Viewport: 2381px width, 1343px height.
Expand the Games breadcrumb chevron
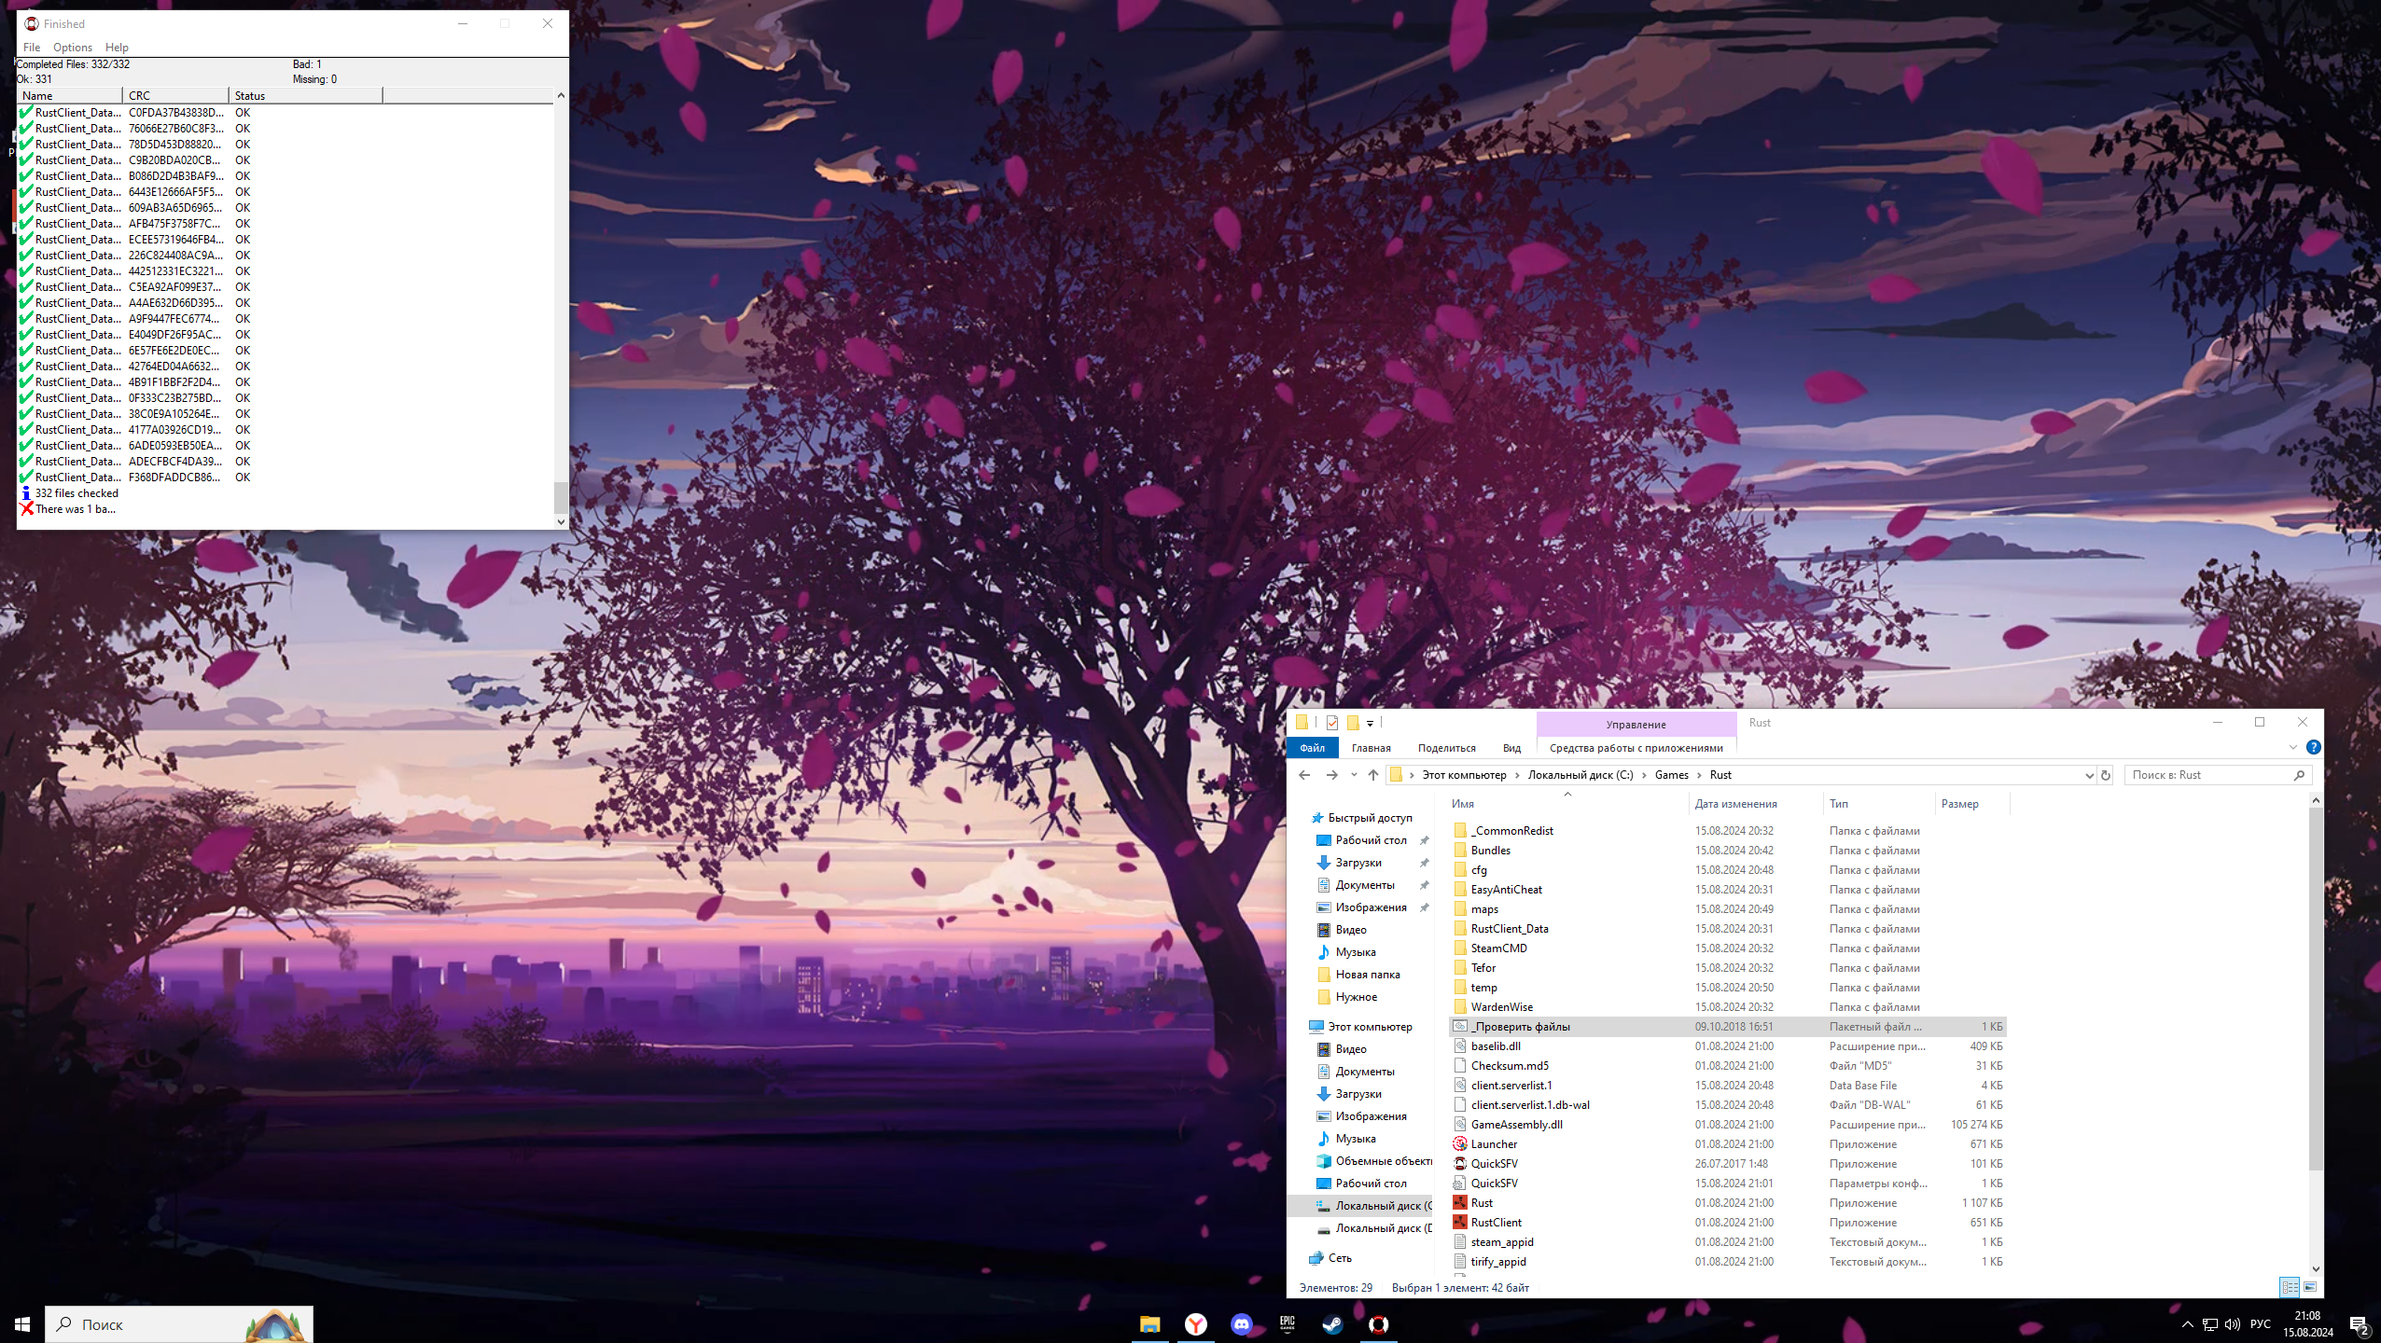pos(1699,775)
